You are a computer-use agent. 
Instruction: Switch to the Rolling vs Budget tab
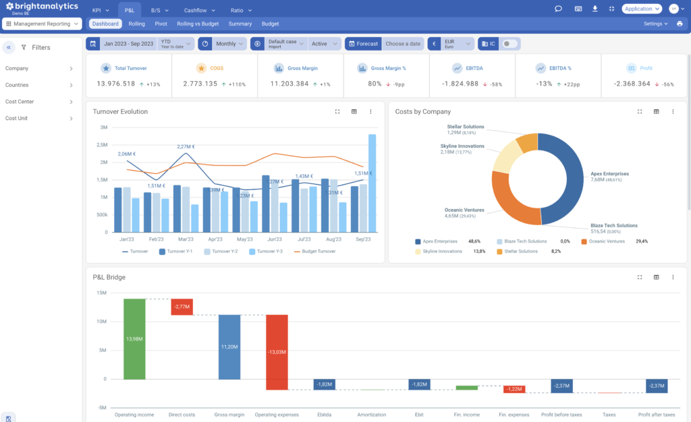pos(198,24)
